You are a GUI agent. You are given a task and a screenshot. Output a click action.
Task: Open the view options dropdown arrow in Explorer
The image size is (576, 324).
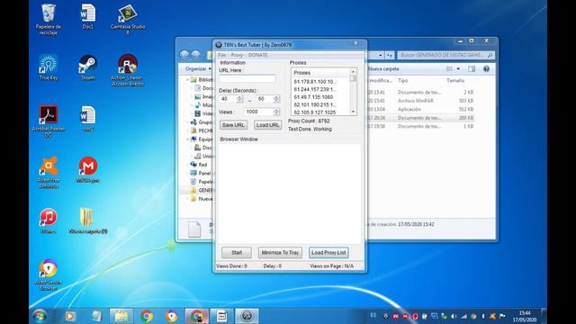(x=458, y=68)
